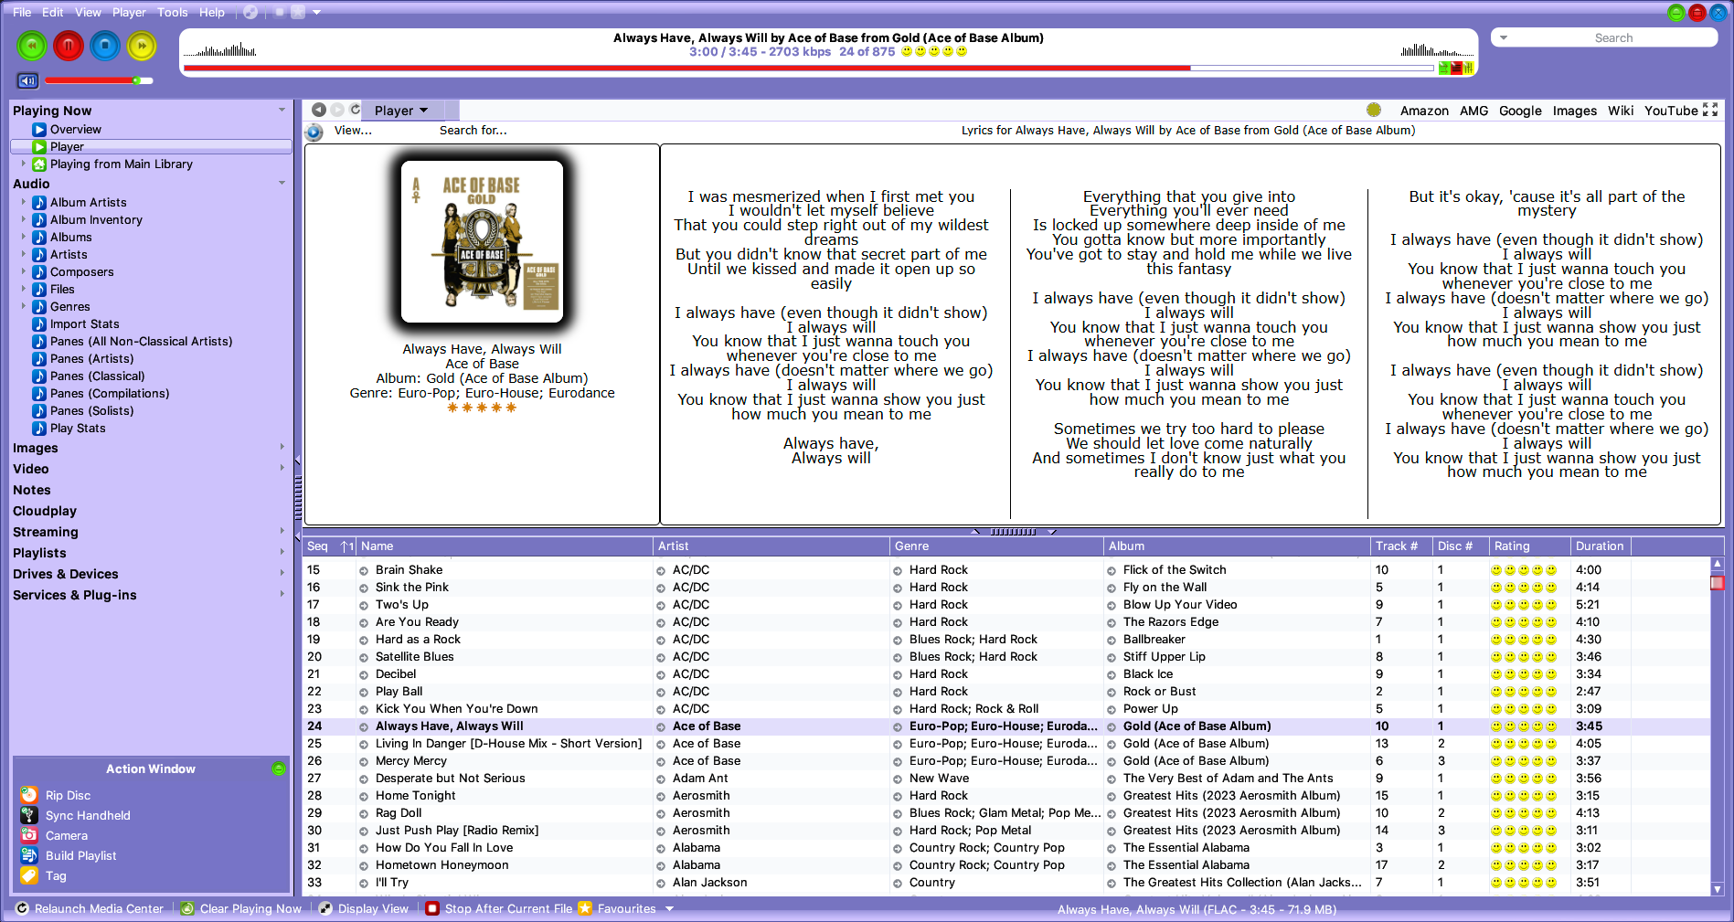Screen dimensions: 1734x922
Task: Toggle the green shuffle/continuous playback icon
Action: click(1444, 68)
